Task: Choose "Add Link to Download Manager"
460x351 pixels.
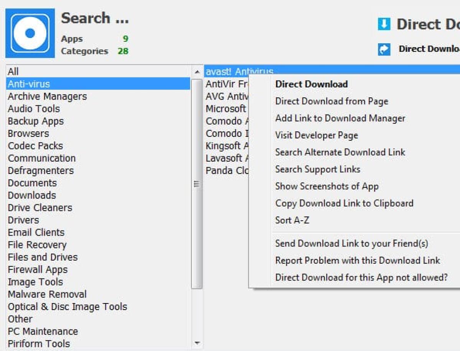Action: coord(340,118)
